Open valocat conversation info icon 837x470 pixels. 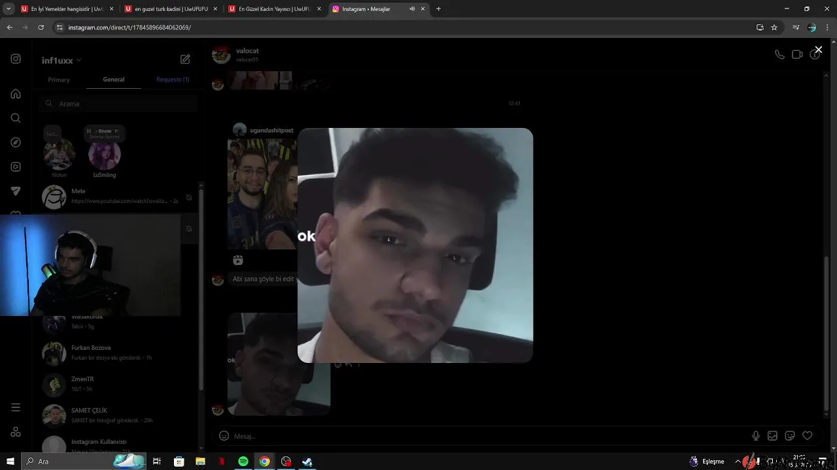click(x=815, y=55)
